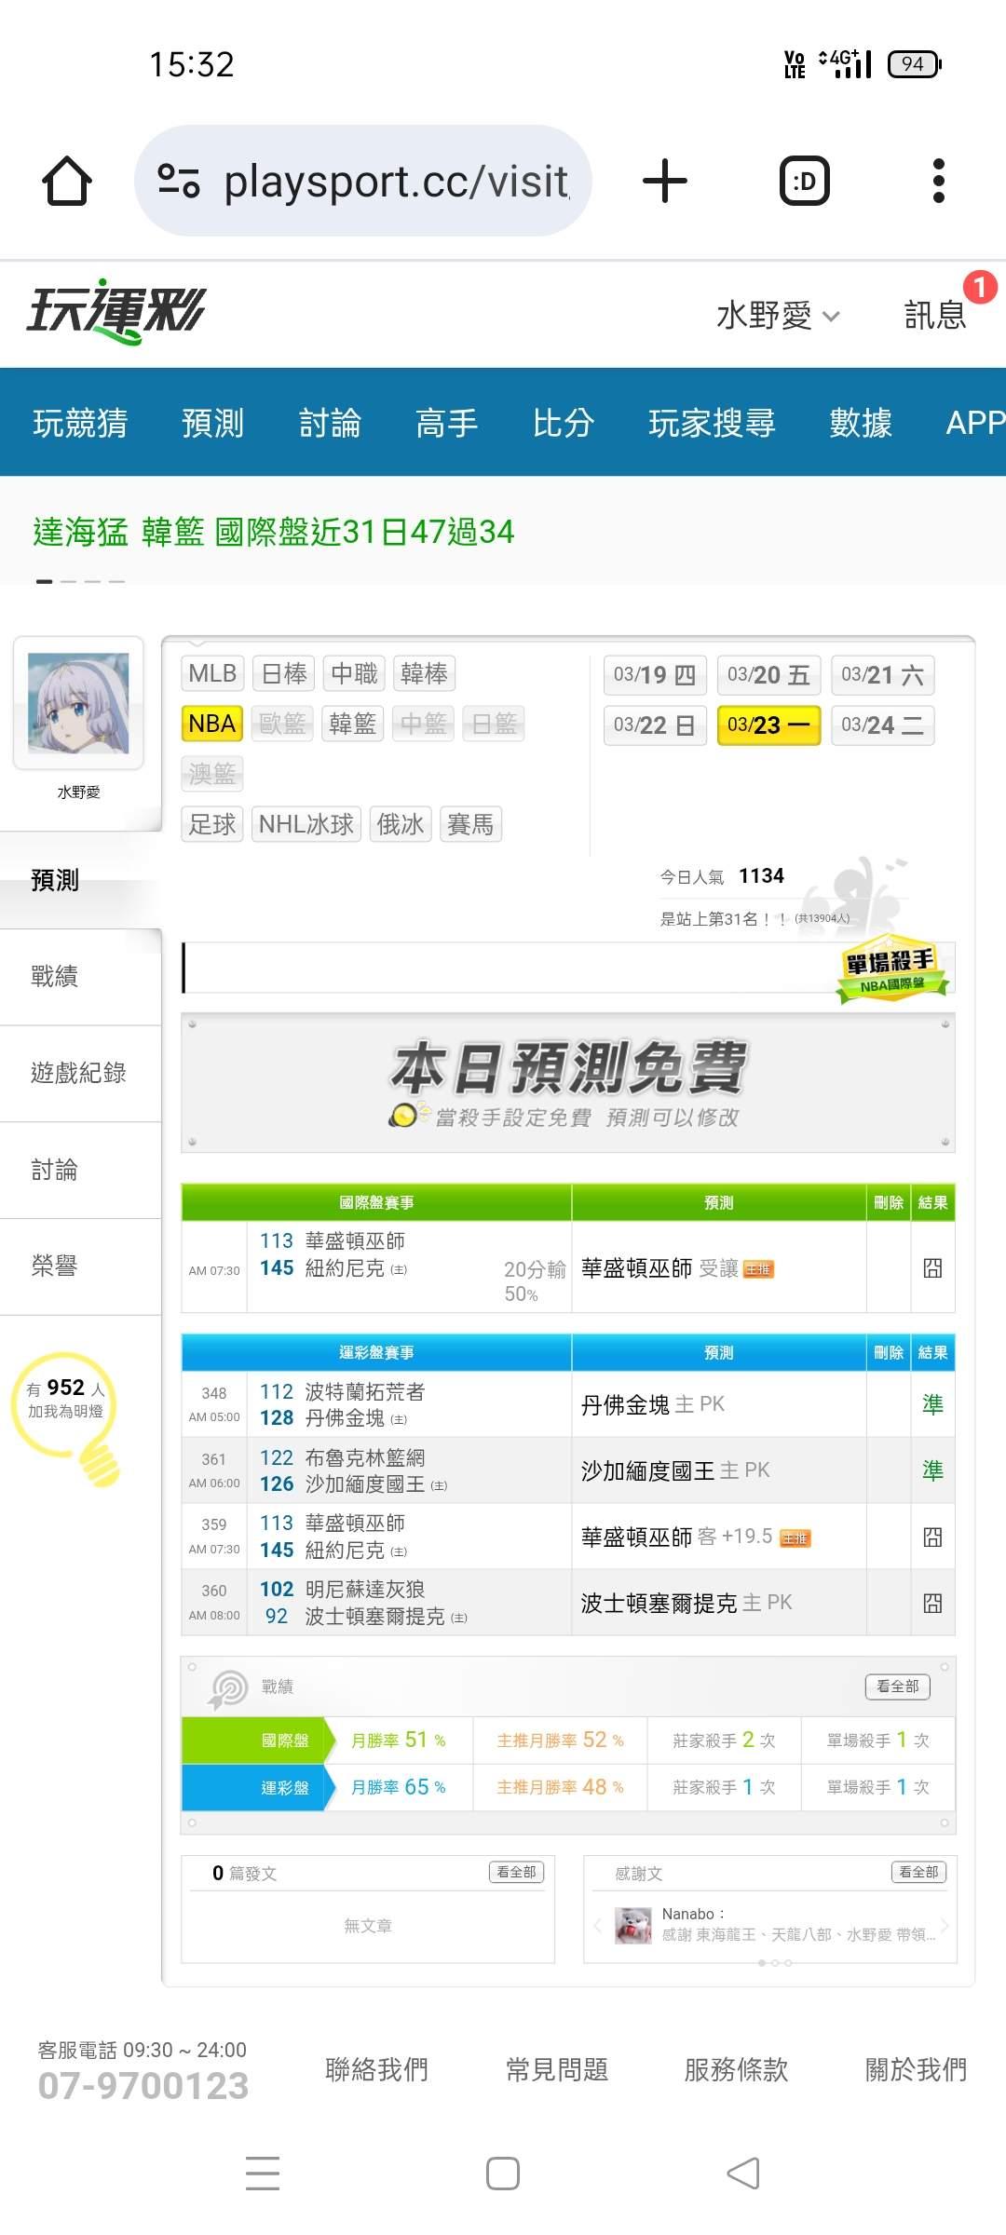Choose date 03/21 六
This screenshot has width=1006, height=2235.
[882, 675]
